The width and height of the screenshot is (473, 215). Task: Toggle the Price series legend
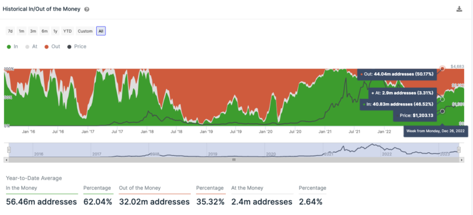77,47
